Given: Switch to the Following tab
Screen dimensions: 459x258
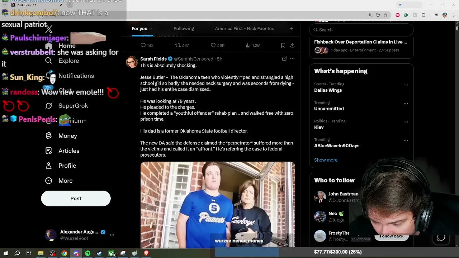Looking at the screenshot, I should tap(184, 29).
